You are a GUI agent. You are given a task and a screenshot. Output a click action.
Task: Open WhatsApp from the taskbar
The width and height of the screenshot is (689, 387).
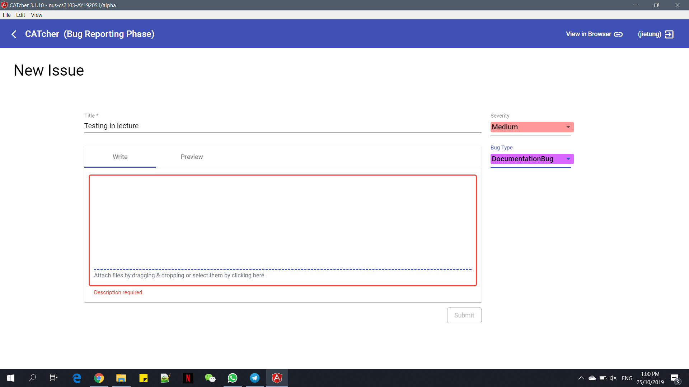[x=233, y=378]
